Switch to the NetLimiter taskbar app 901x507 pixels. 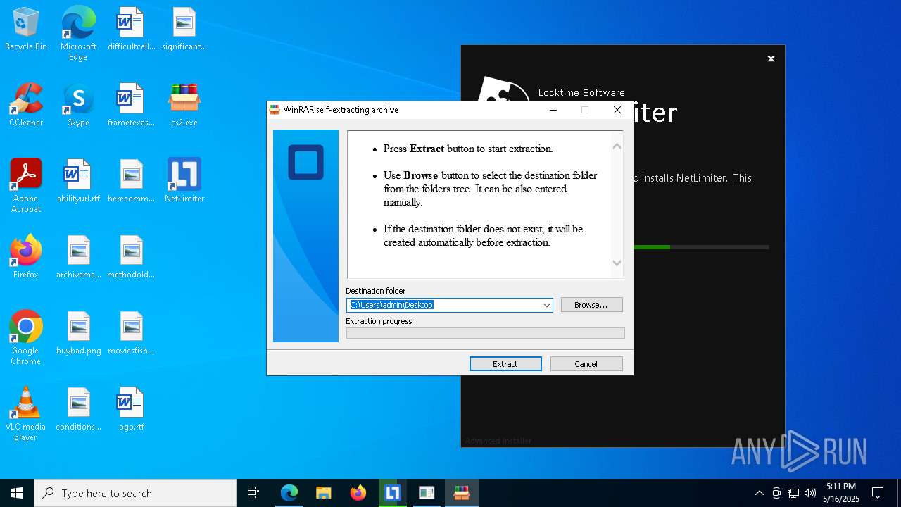click(x=392, y=493)
